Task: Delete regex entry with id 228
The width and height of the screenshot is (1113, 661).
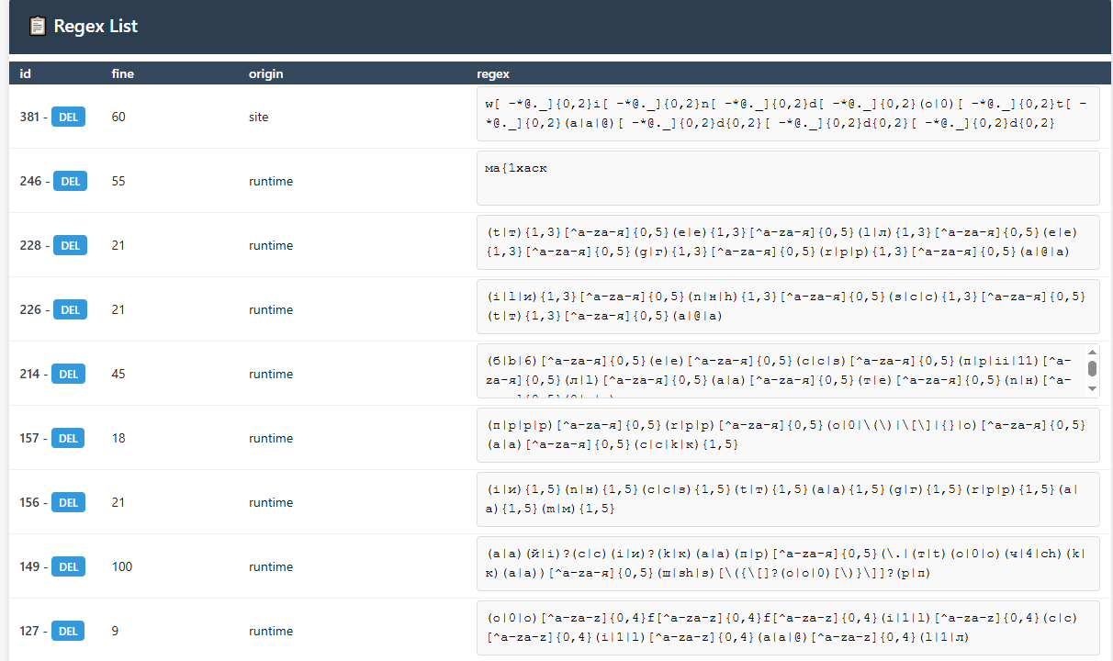Action: coord(70,245)
